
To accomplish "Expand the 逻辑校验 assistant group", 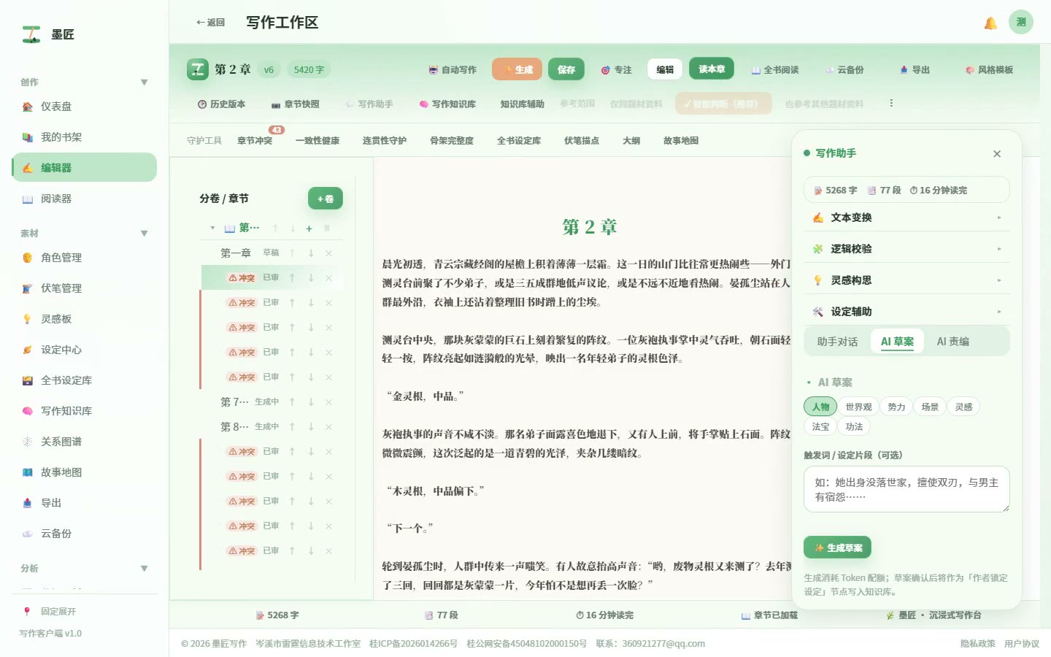I will click(x=906, y=249).
